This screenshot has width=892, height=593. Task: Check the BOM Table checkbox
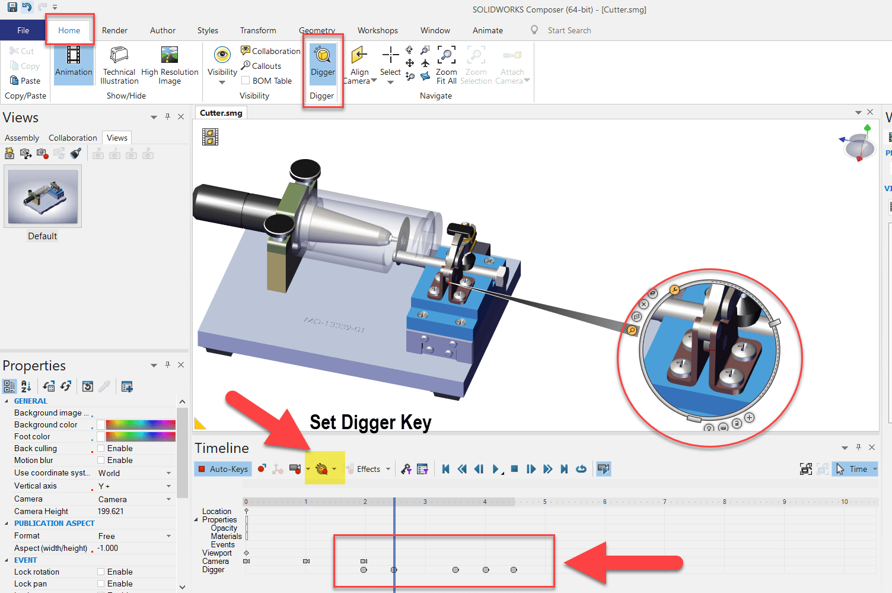pos(246,81)
